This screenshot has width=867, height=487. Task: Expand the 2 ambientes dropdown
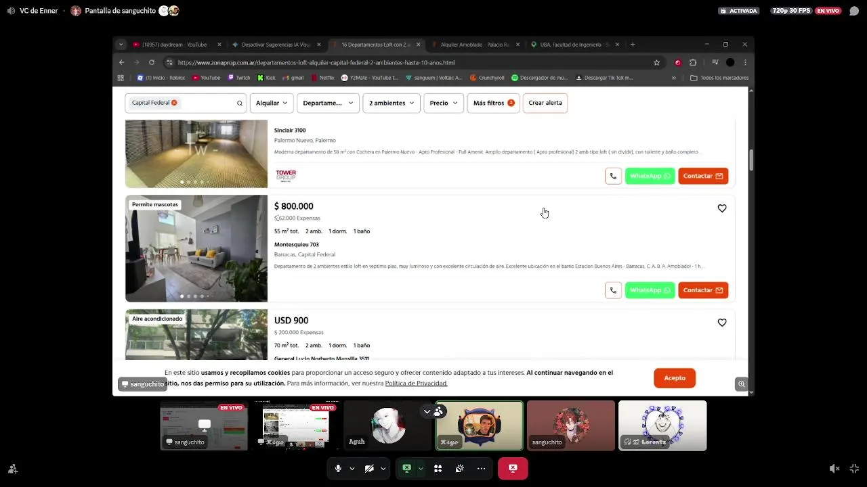point(391,103)
